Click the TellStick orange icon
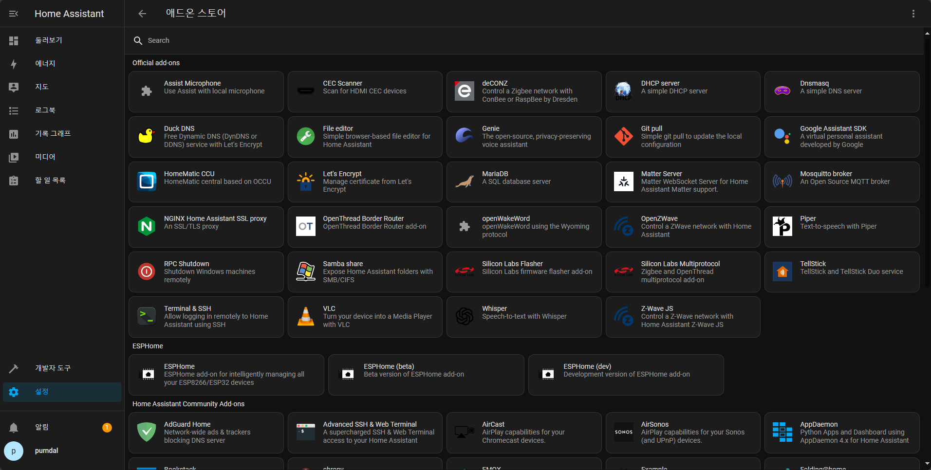The image size is (931, 470). pyautogui.click(x=782, y=271)
